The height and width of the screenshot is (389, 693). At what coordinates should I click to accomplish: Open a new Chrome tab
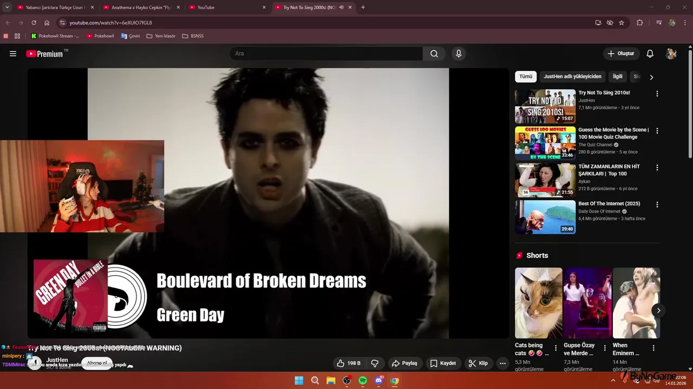coord(363,8)
